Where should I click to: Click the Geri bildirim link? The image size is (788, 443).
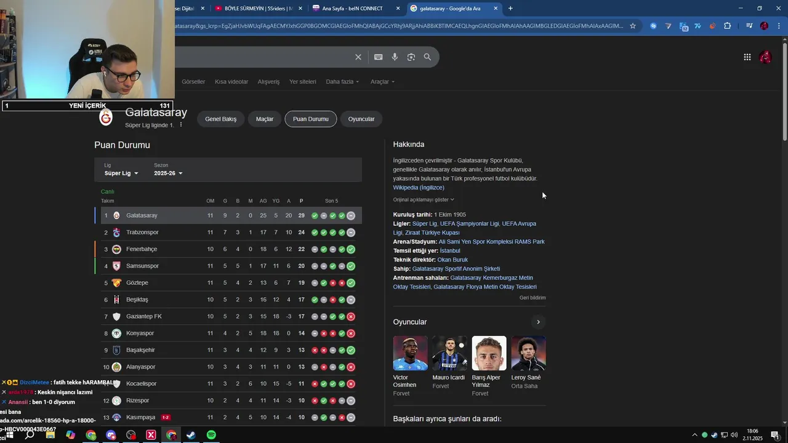pyautogui.click(x=533, y=298)
